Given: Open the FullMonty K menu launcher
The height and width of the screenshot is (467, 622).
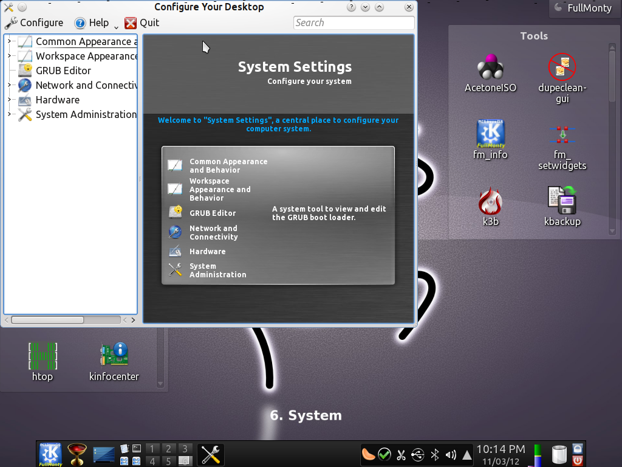Looking at the screenshot, I should (50, 454).
